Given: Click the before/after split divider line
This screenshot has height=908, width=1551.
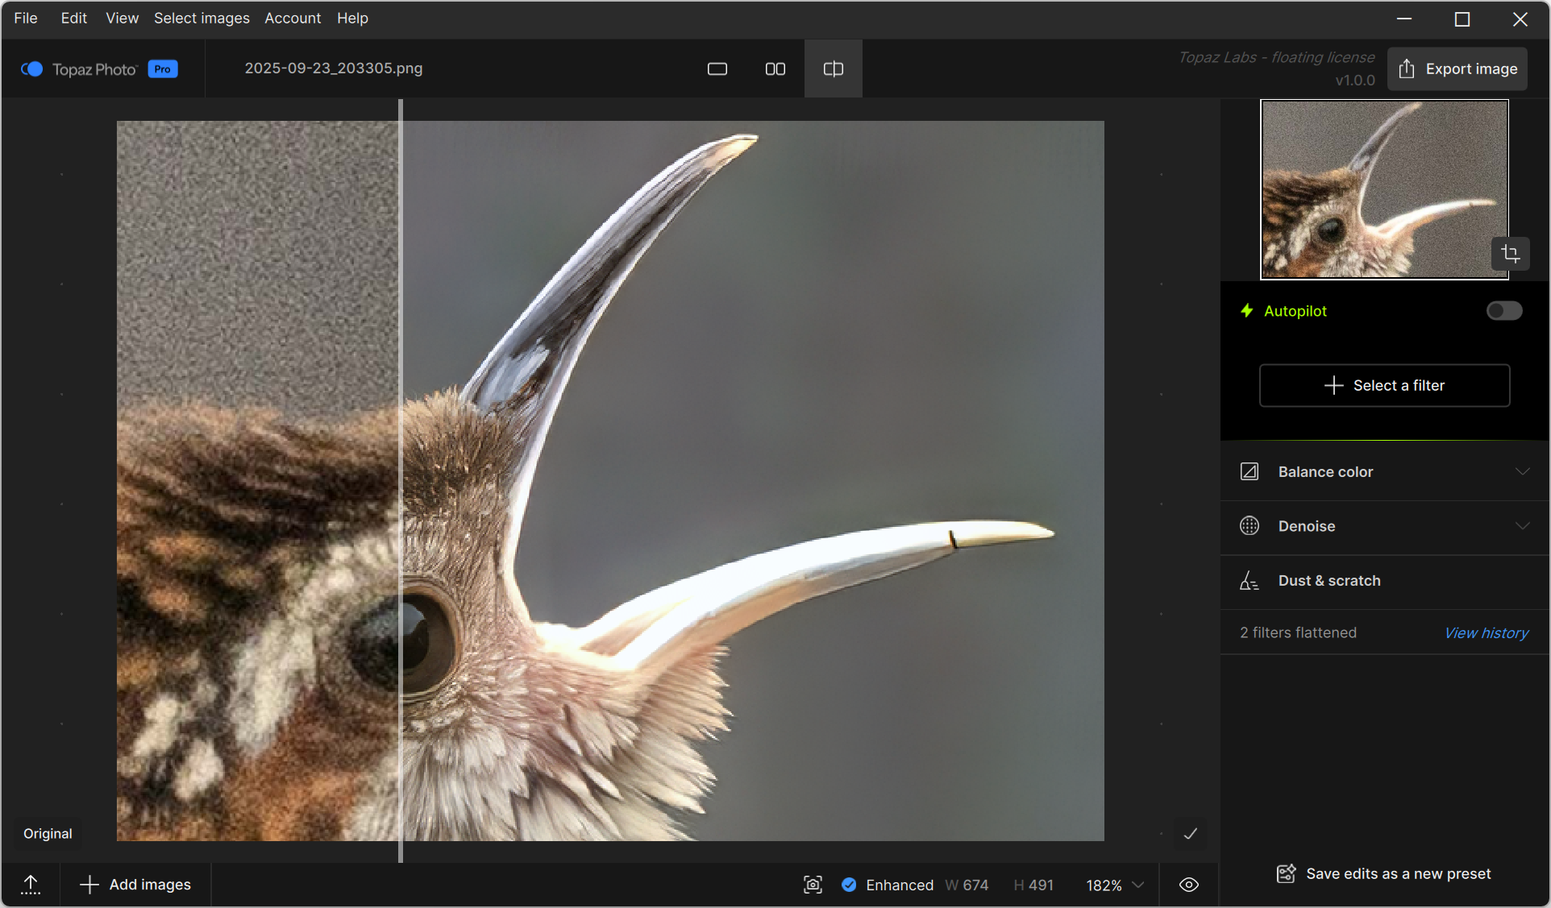Looking at the screenshot, I should click(401, 483).
